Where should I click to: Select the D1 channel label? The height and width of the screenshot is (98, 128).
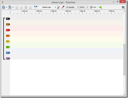click(x=8, y=24)
